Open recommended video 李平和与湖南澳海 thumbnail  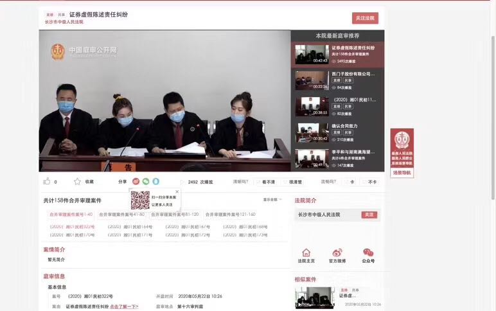[x=312, y=158]
